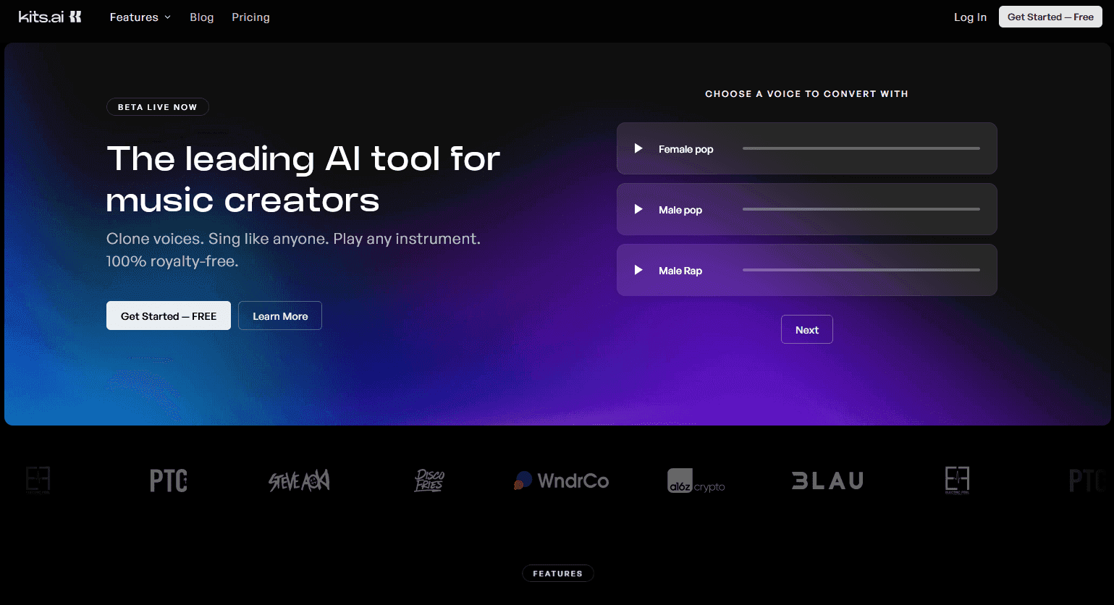The image size is (1114, 605).
Task: Seek on the Male Rap audio progress bar
Action: [861, 270]
